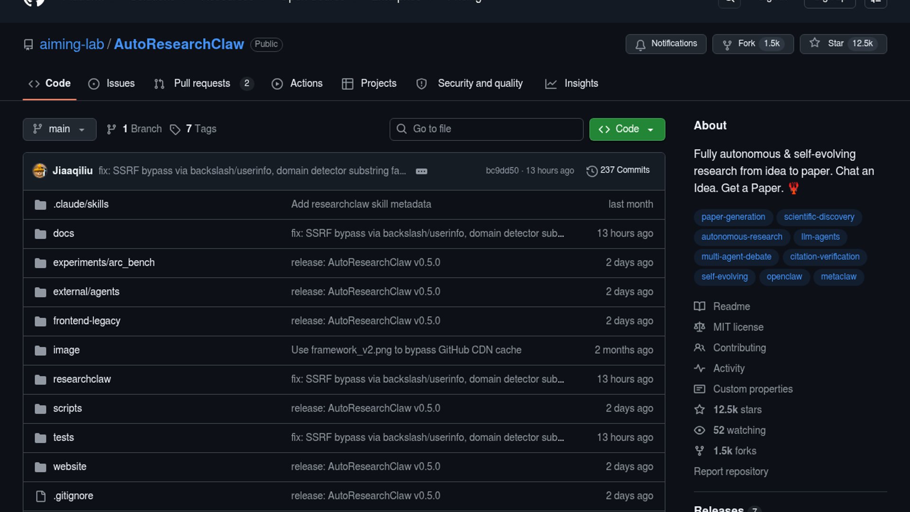Click the commit history clock icon
The width and height of the screenshot is (910, 512).
[591, 171]
